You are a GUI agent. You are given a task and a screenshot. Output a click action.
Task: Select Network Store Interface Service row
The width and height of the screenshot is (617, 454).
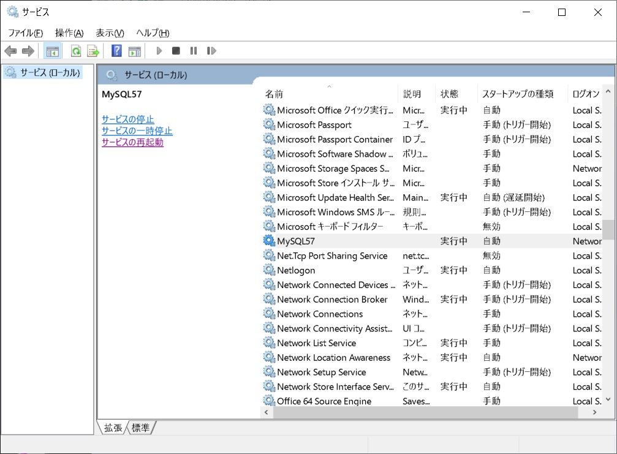tap(432, 387)
